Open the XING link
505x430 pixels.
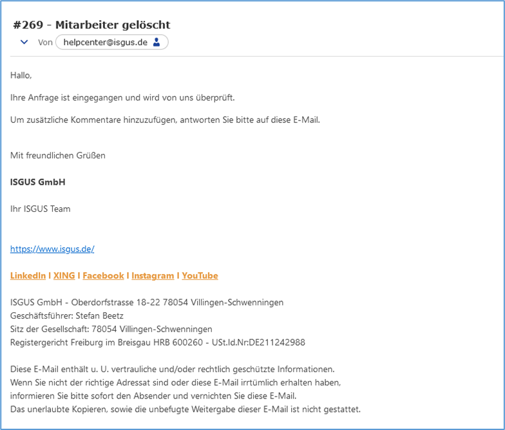[x=64, y=276]
